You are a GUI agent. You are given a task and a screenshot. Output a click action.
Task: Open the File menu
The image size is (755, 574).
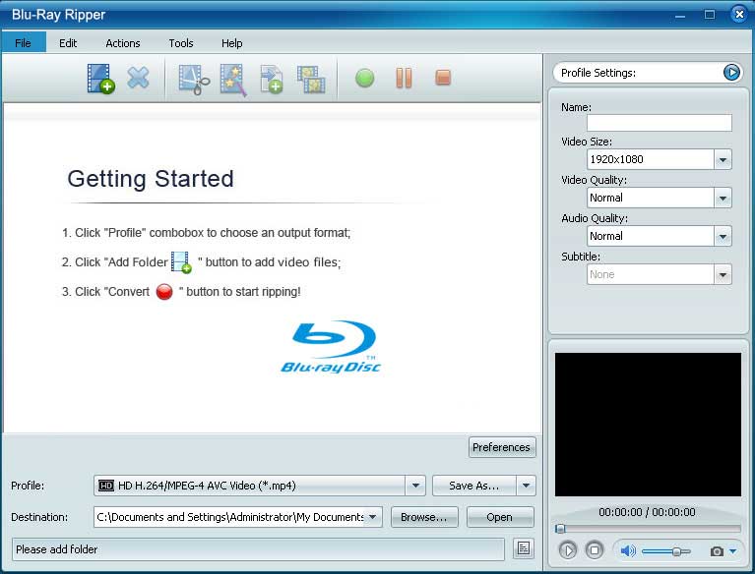pos(23,43)
